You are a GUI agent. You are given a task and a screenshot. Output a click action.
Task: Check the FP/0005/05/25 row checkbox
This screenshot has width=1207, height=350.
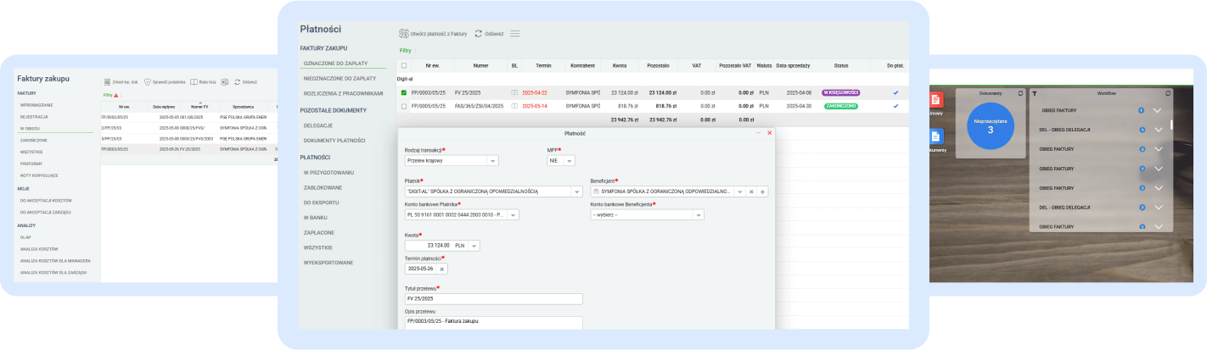tap(404, 106)
